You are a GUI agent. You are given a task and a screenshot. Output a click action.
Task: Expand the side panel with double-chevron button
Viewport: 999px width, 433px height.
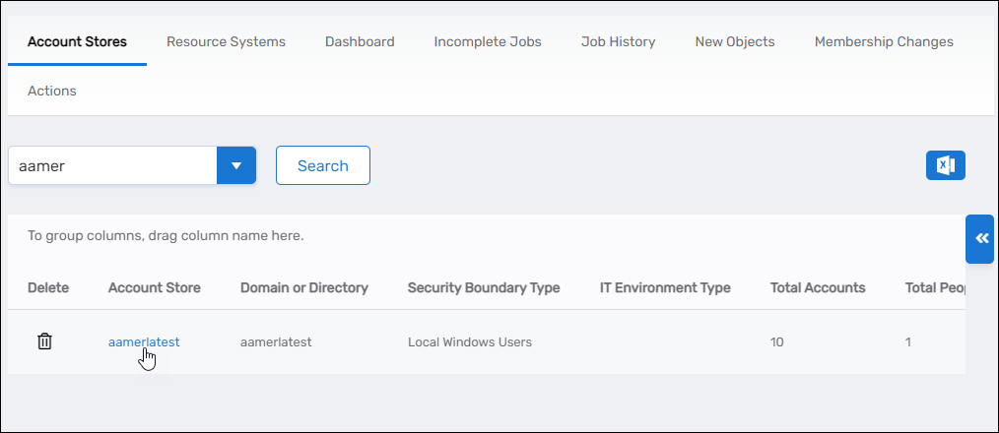click(x=980, y=238)
